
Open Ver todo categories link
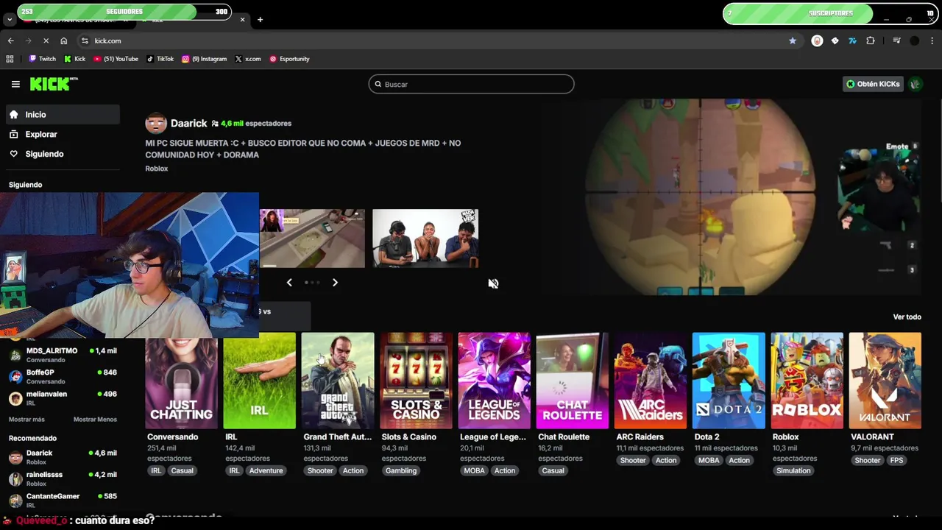tap(907, 317)
